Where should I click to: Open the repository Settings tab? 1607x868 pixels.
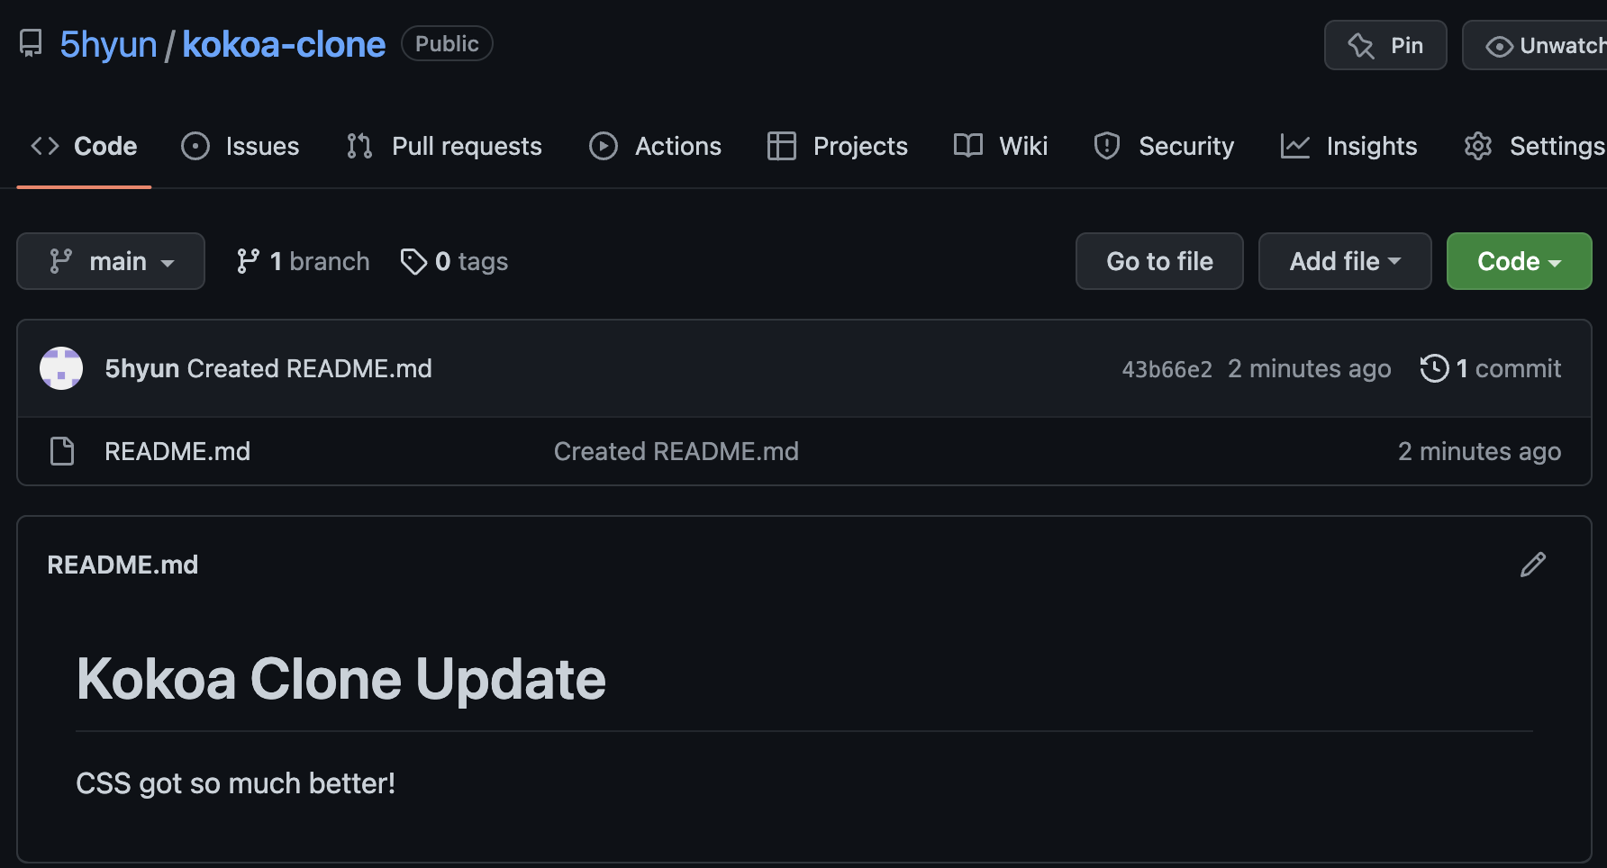coord(1534,146)
